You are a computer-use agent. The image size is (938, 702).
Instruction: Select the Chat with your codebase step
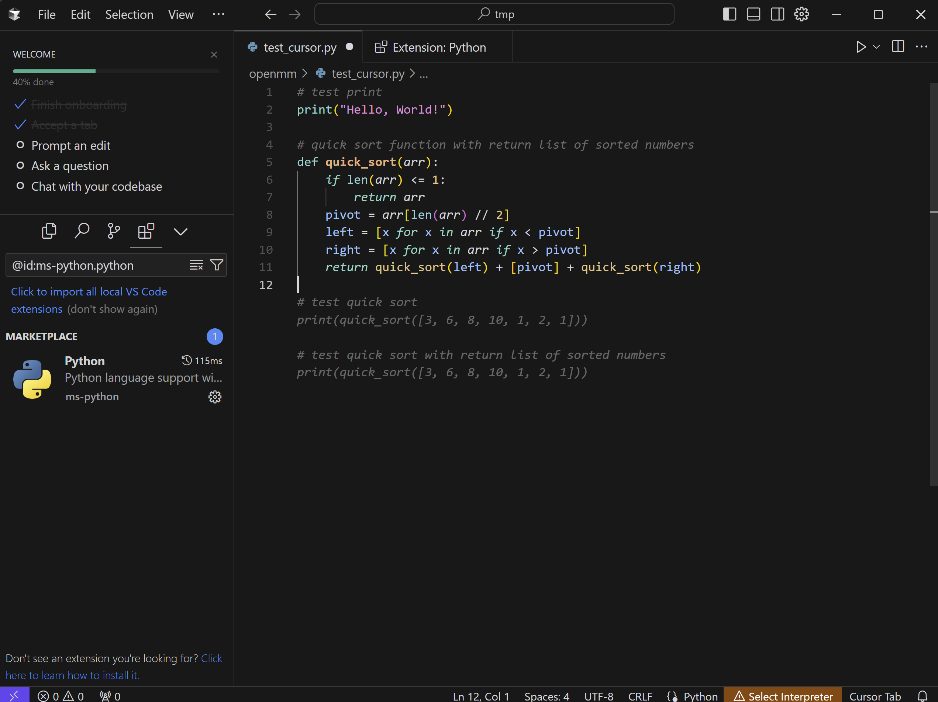[x=89, y=187]
